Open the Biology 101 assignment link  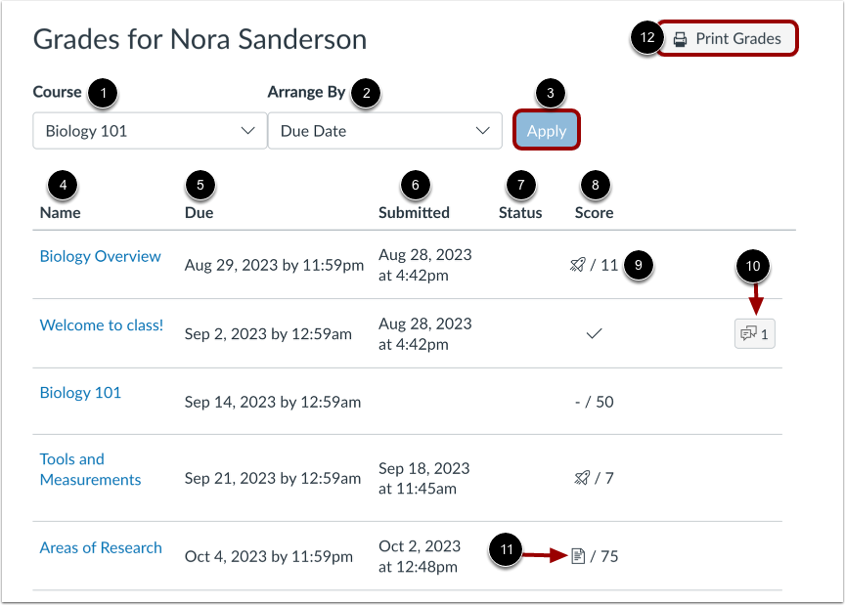[x=80, y=393]
